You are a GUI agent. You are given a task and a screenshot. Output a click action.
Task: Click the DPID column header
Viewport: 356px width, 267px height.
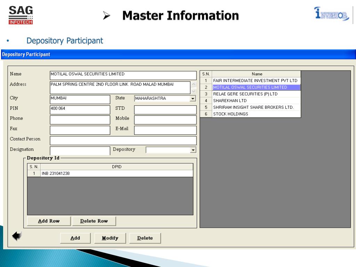coord(117,167)
